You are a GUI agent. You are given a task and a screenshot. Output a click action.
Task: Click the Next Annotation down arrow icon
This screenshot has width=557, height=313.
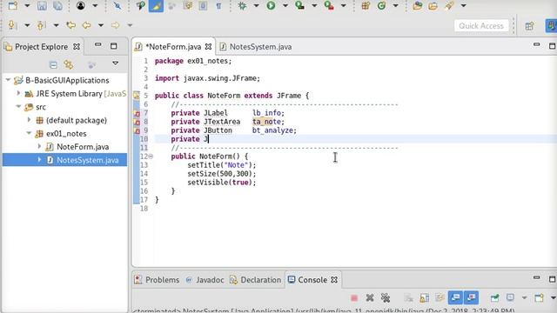[x=11, y=25]
